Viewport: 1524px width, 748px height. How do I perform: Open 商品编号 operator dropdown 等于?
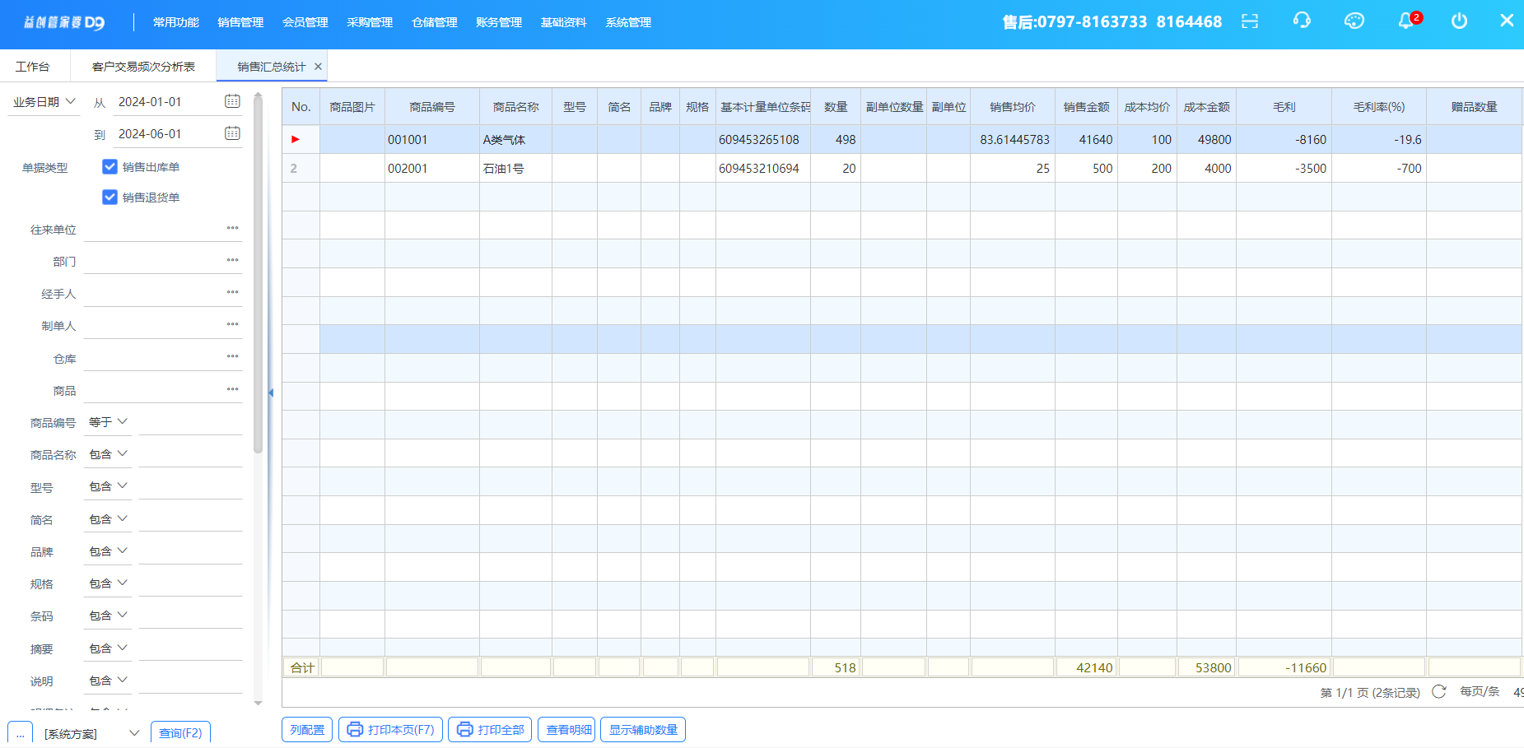[x=108, y=422]
